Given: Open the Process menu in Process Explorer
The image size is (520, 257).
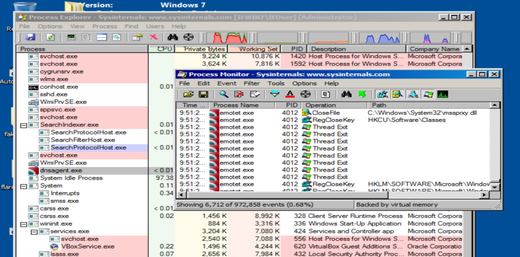Looking at the screenshot, I should click(104, 26).
